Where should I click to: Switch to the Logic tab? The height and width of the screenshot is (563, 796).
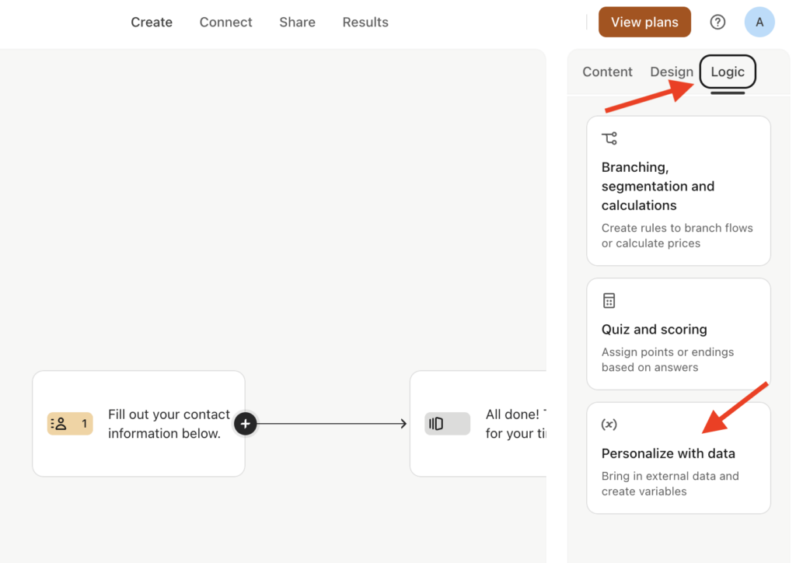pos(728,72)
